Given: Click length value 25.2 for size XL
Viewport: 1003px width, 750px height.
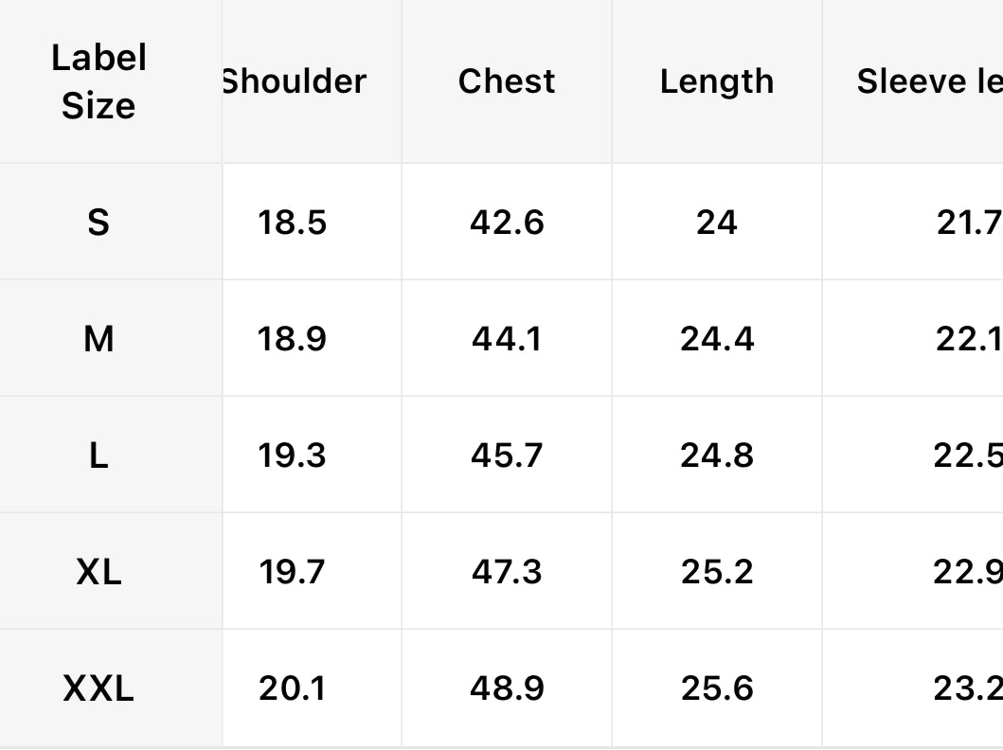Looking at the screenshot, I should click(717, 572).
